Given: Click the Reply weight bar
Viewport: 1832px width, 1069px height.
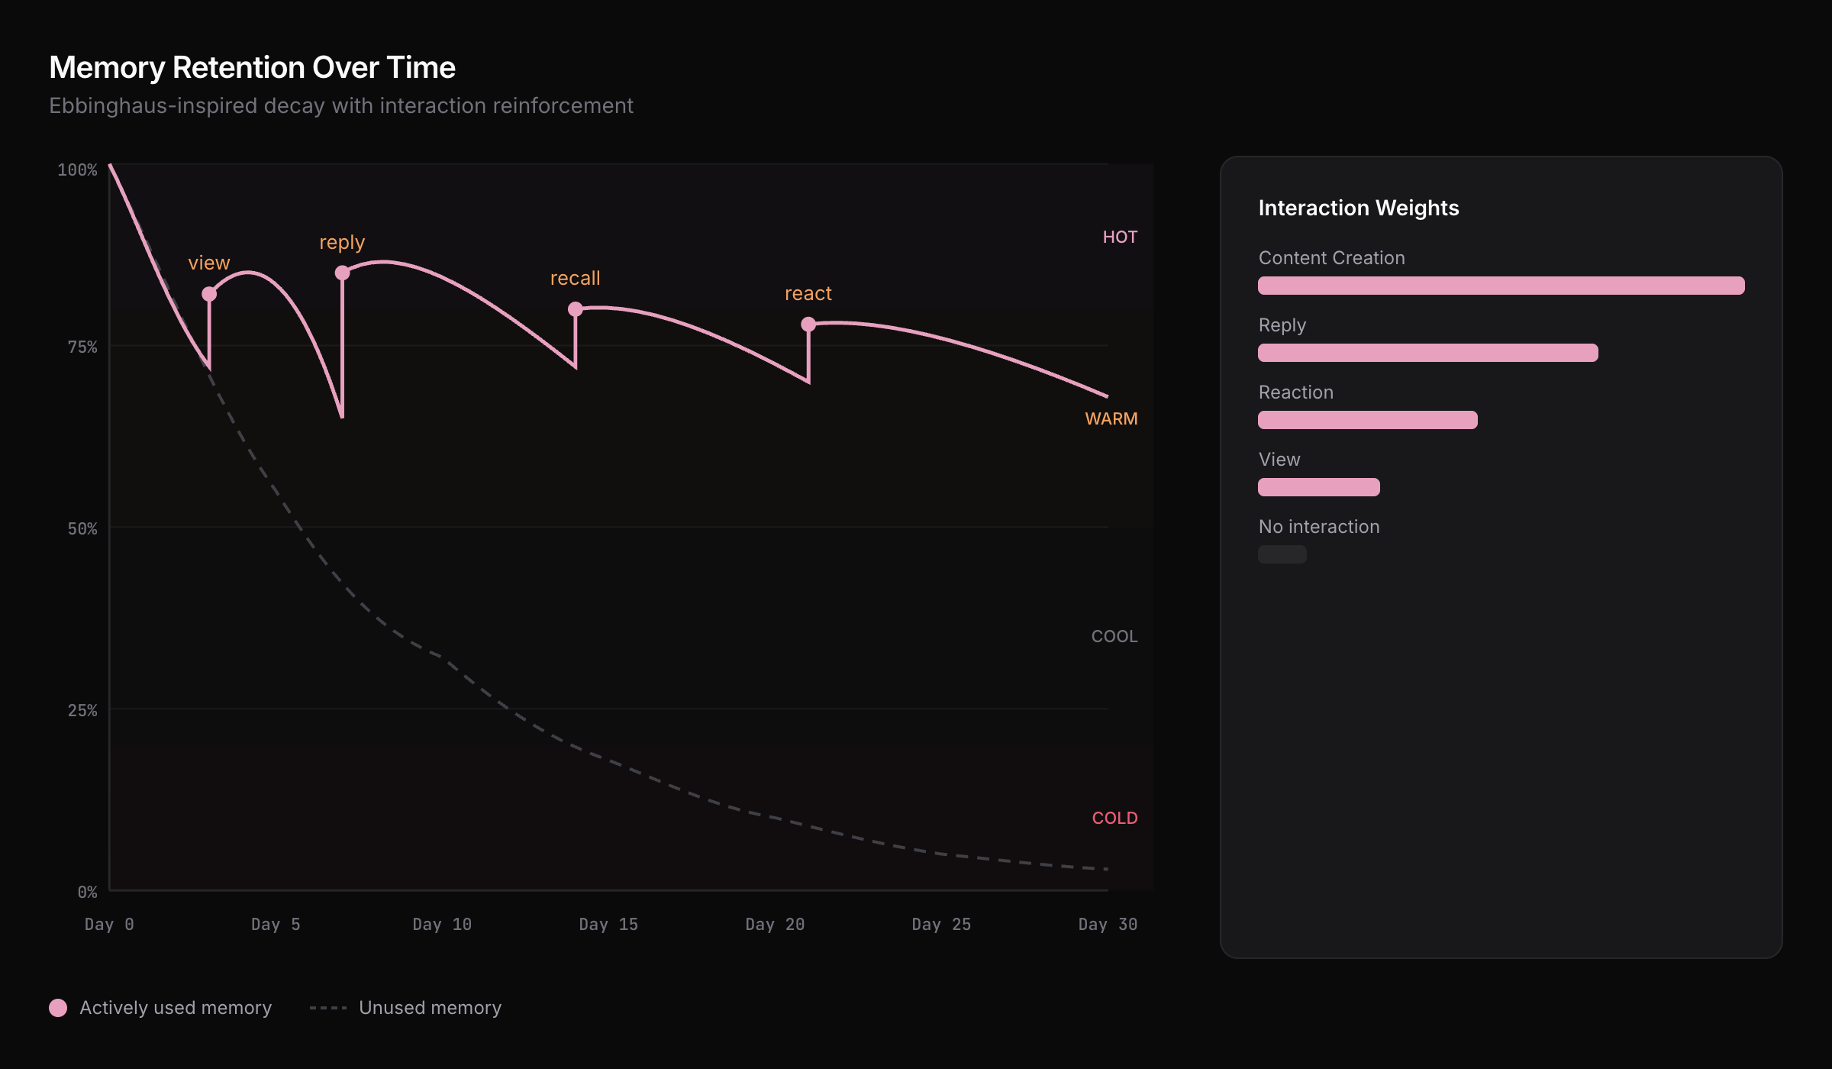Looking at the screenshot, I should click(x=1427, y=353).
